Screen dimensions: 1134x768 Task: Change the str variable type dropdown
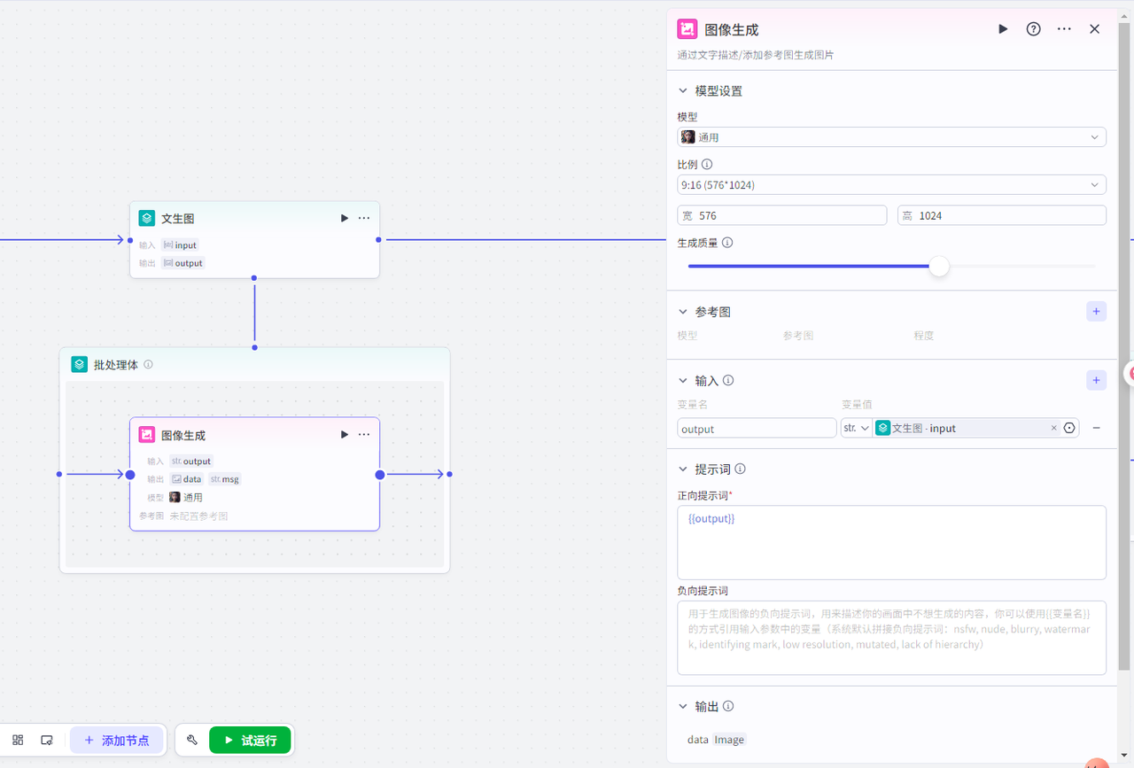click(856, 428)
